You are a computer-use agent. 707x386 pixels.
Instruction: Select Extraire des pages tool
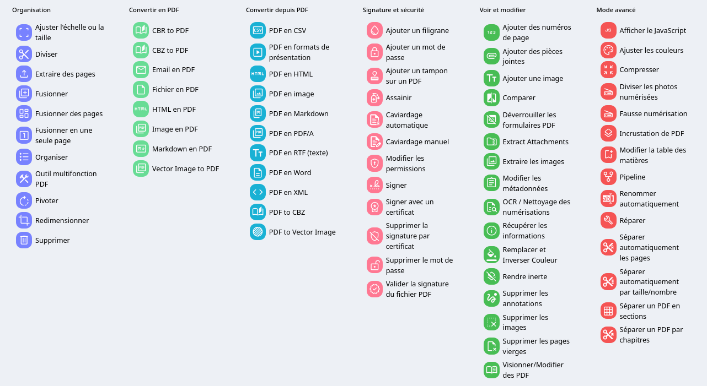click(65, 74)
